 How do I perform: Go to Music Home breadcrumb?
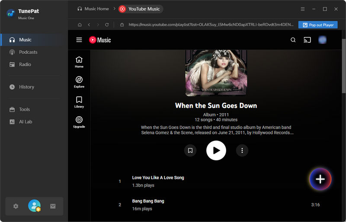pos(93,9)
